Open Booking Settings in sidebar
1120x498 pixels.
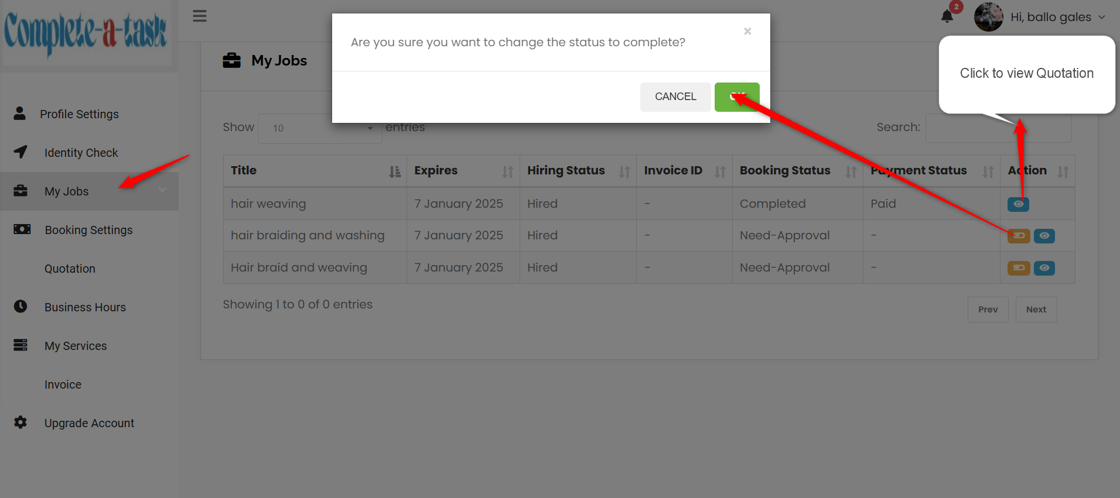pos(88,230)
